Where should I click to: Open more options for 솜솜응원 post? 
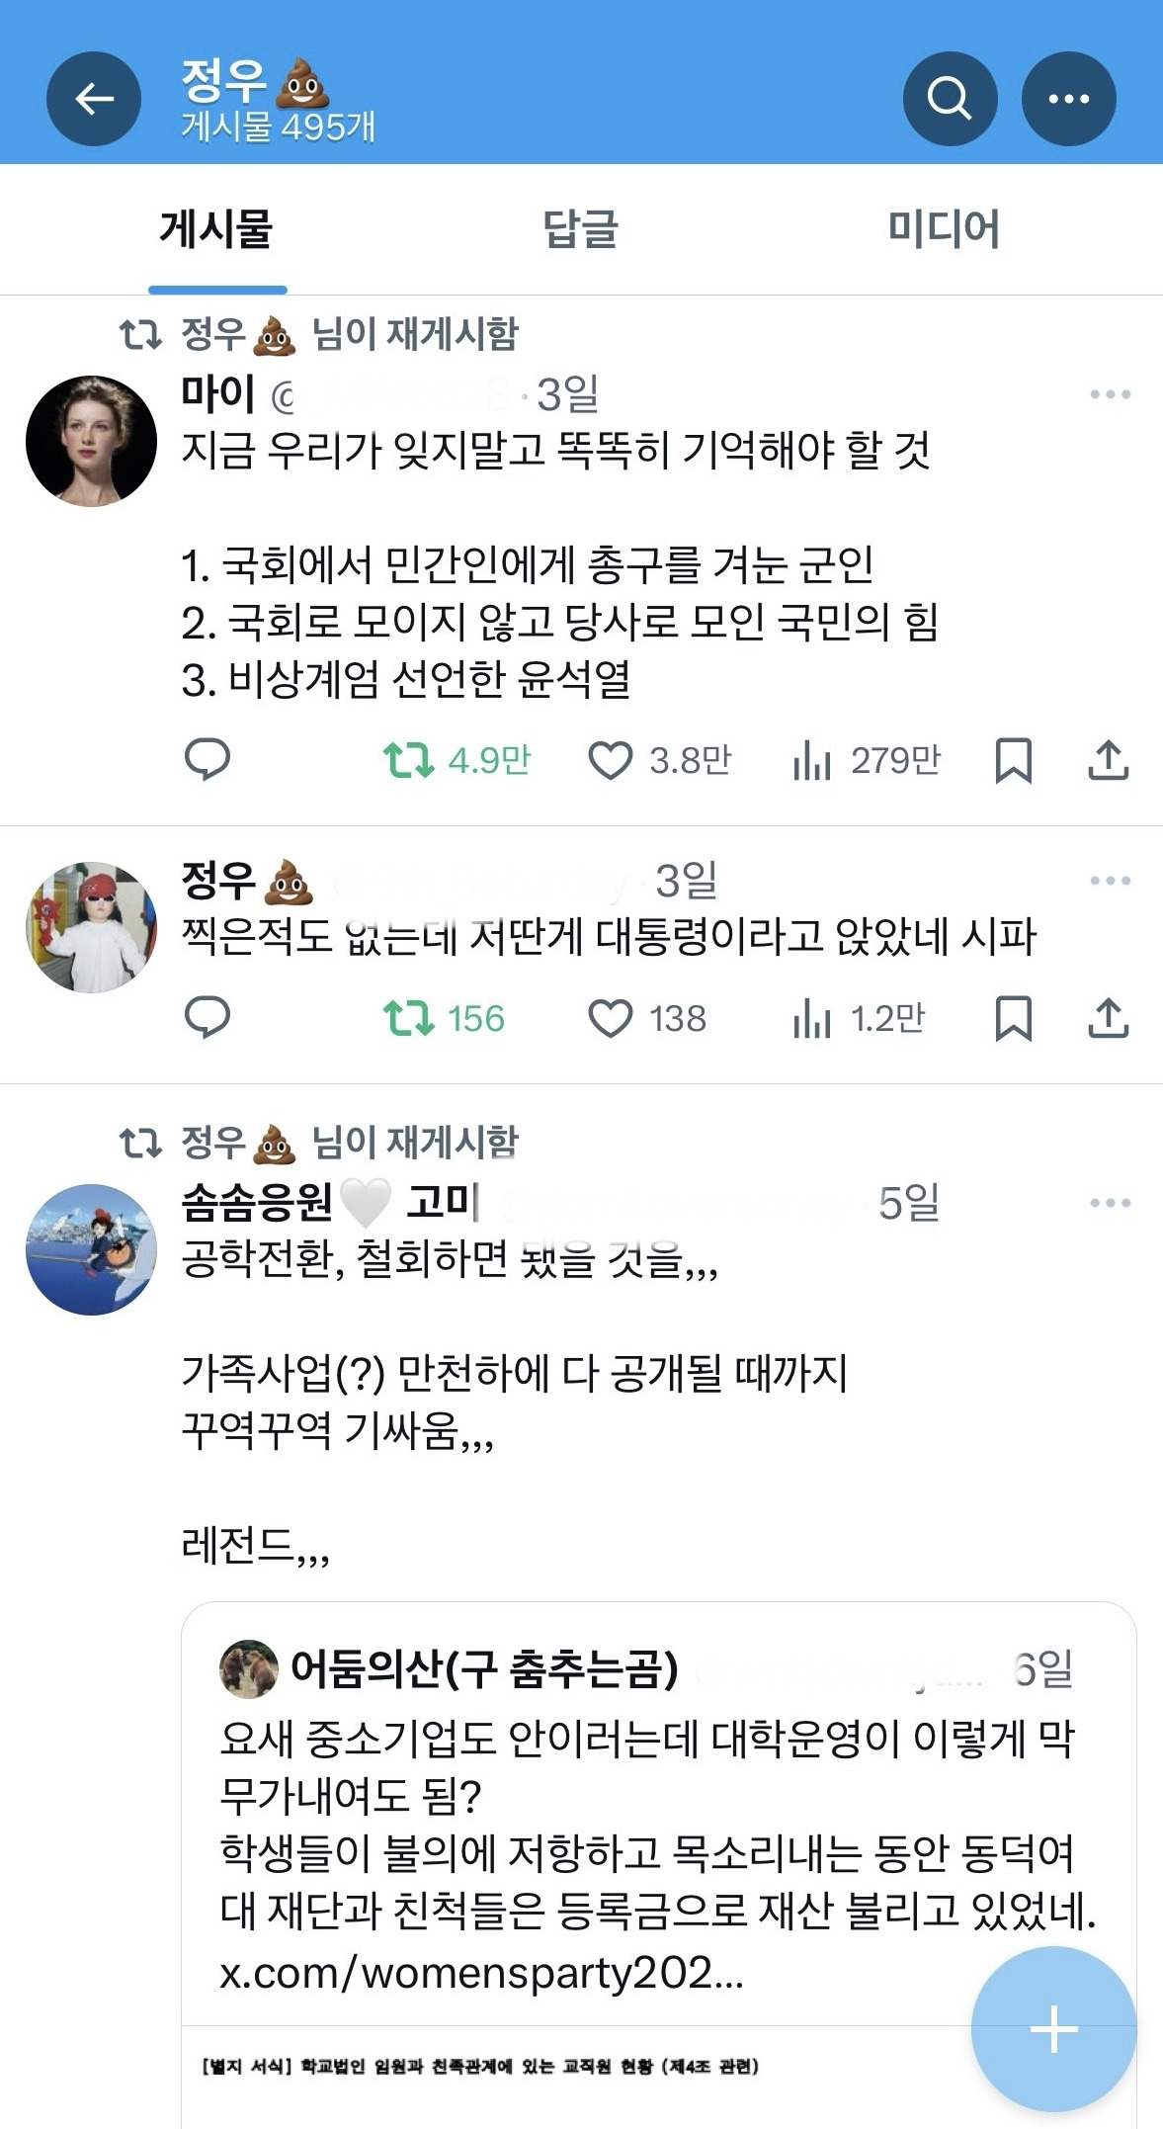(1110, 1204)
